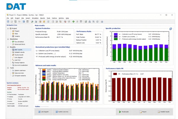Click the green run simulation arrow in toolbar
Screen dimensions: 178x119
click(x=74, y=21)
